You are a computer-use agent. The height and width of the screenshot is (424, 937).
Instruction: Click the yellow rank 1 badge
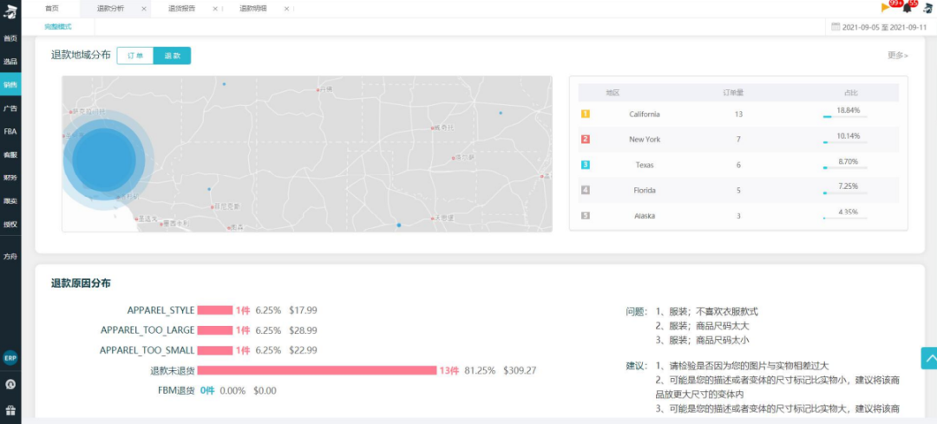click(586, 114)
